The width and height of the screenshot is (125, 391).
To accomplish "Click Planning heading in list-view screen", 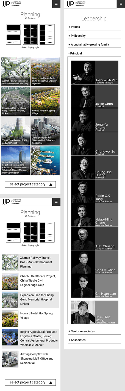I will coord(30,212).
